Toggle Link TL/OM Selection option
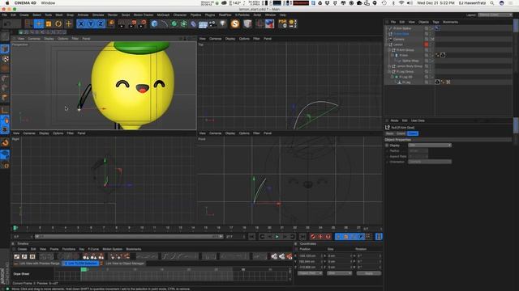519x291 pixels. [81, 264]
